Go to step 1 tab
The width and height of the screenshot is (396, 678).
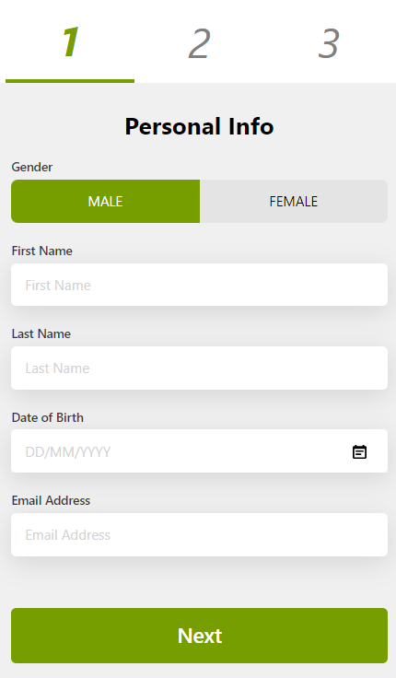(70, 42)
